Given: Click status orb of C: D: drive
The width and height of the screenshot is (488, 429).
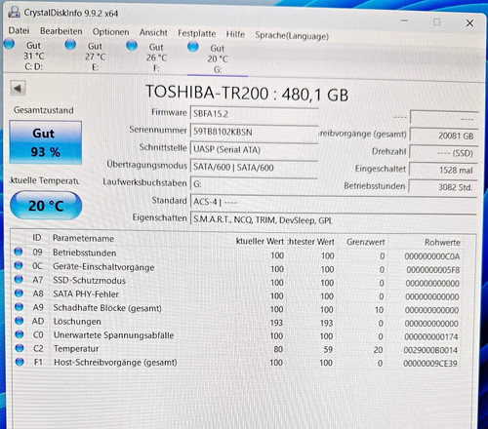Looking at the screenshot, I should point(9,44).
